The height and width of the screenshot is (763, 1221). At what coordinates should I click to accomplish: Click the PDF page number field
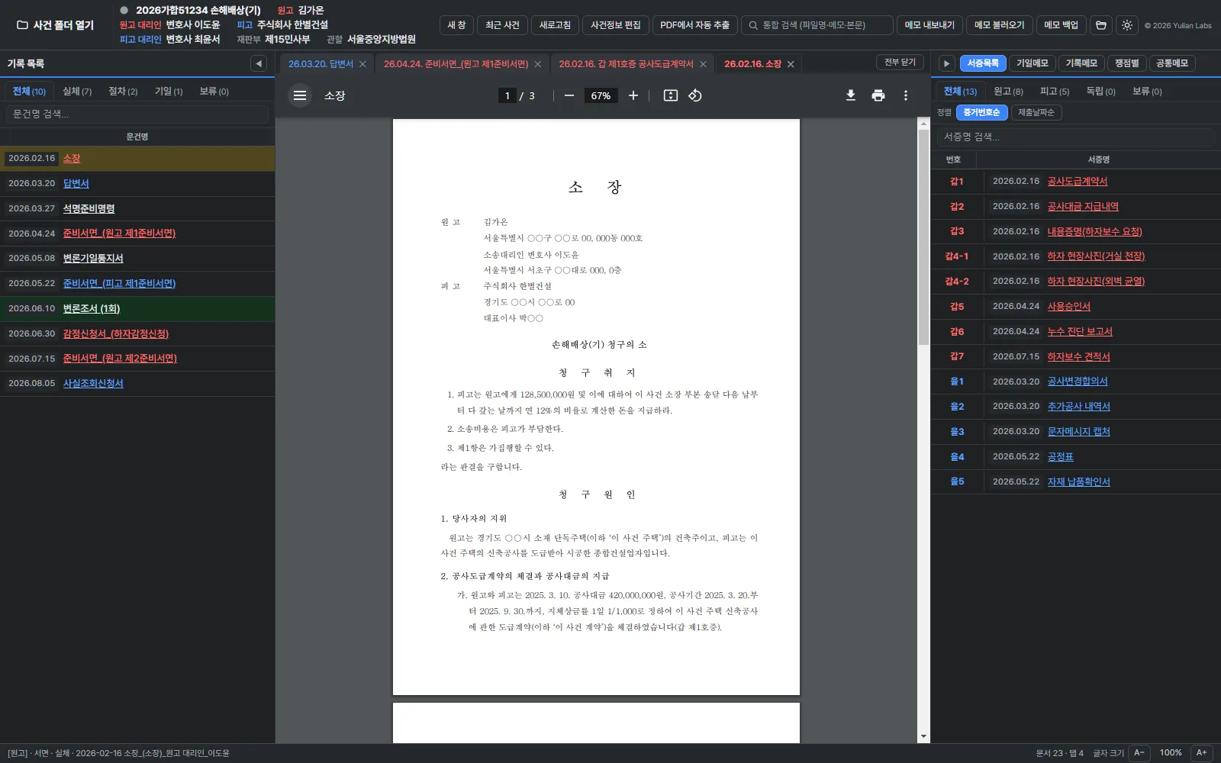click(x=507, y=95)
